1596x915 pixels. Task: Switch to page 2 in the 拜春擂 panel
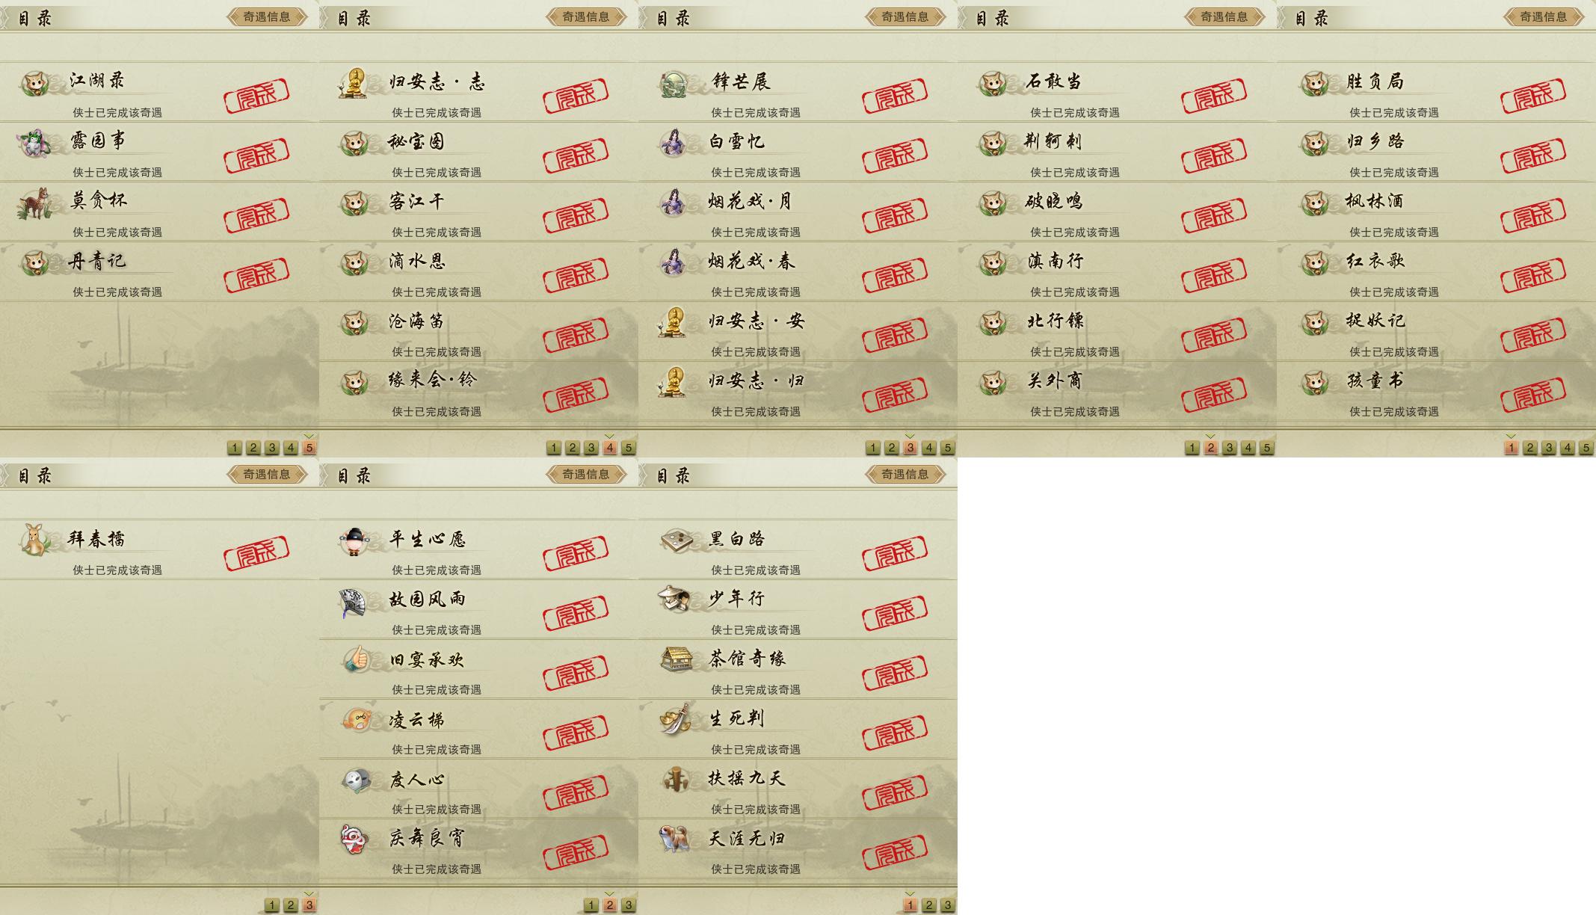coord(291,905)
